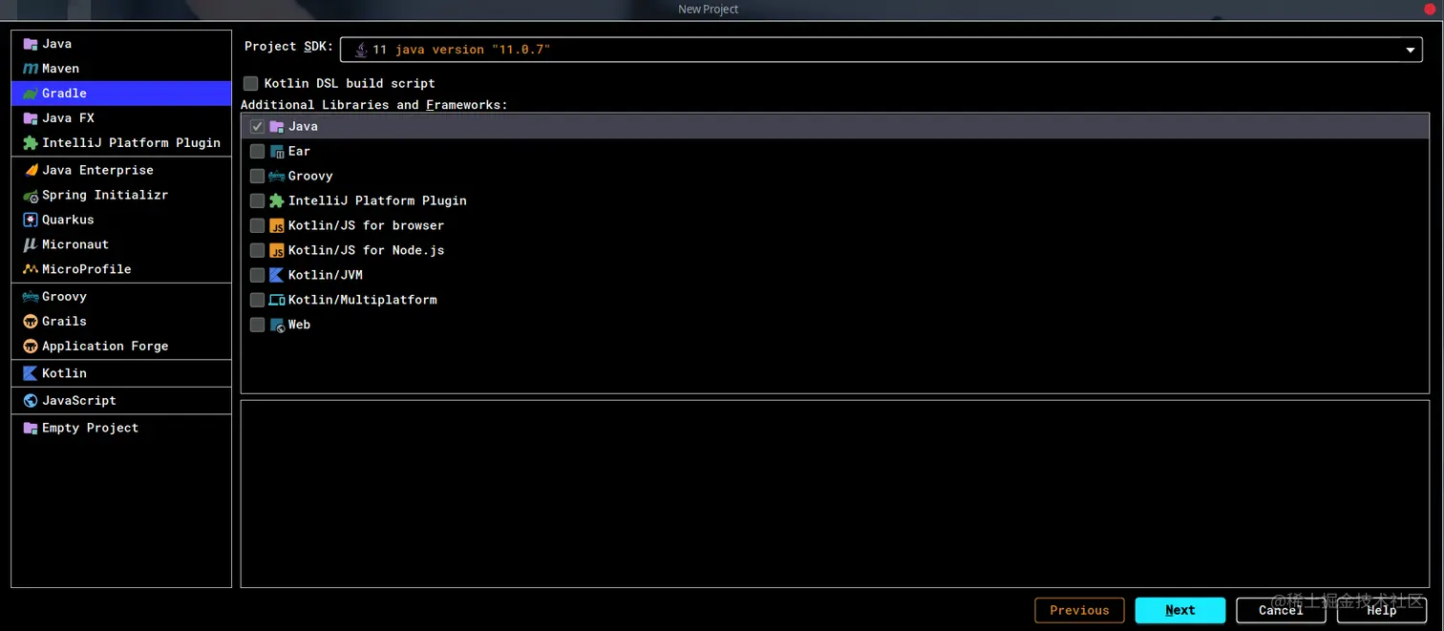Click the MicroProfile icon
This screenshot has height=631, width=1444.
(x=31, y=269)
